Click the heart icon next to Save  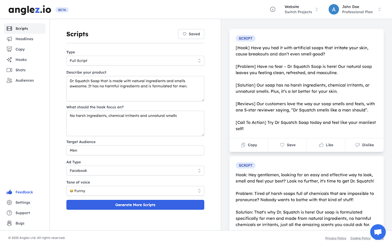(x=282, y=145)
